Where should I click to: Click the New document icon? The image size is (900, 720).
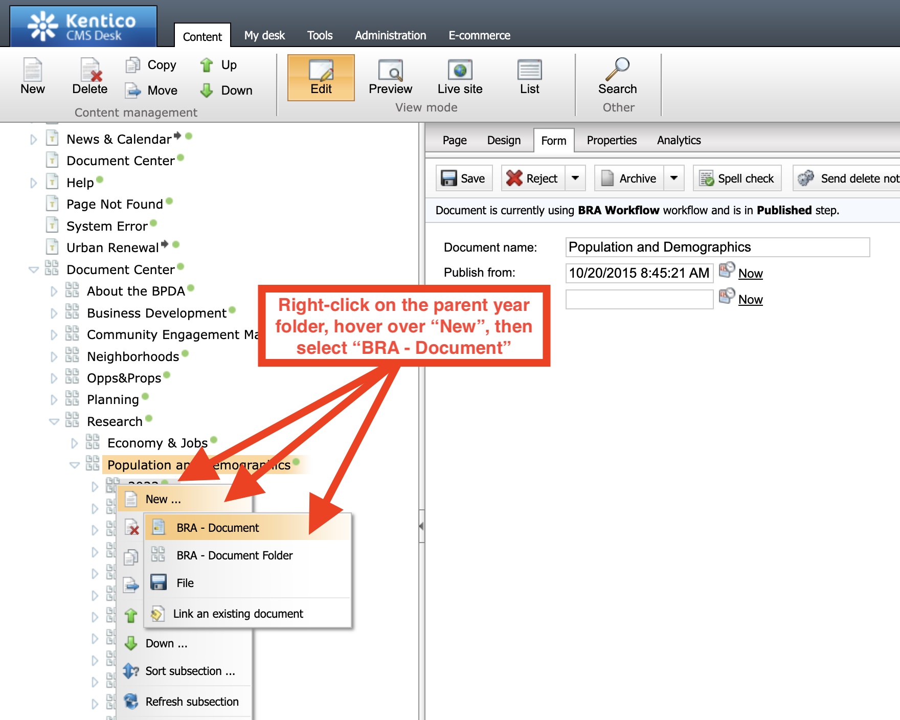(x=33, y=70)
